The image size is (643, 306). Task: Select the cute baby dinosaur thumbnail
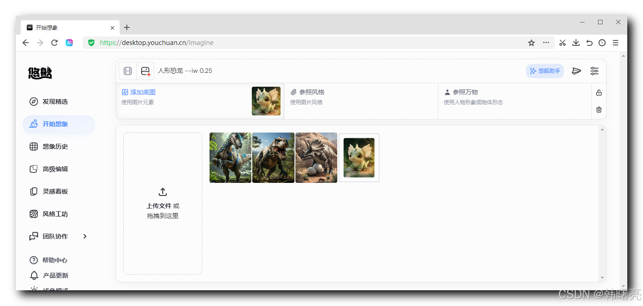[x=359, y=158]
